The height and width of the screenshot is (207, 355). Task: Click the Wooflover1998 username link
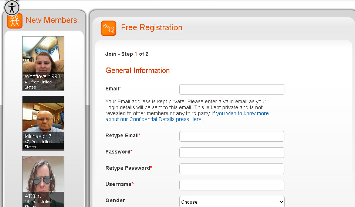coord(42,76)
